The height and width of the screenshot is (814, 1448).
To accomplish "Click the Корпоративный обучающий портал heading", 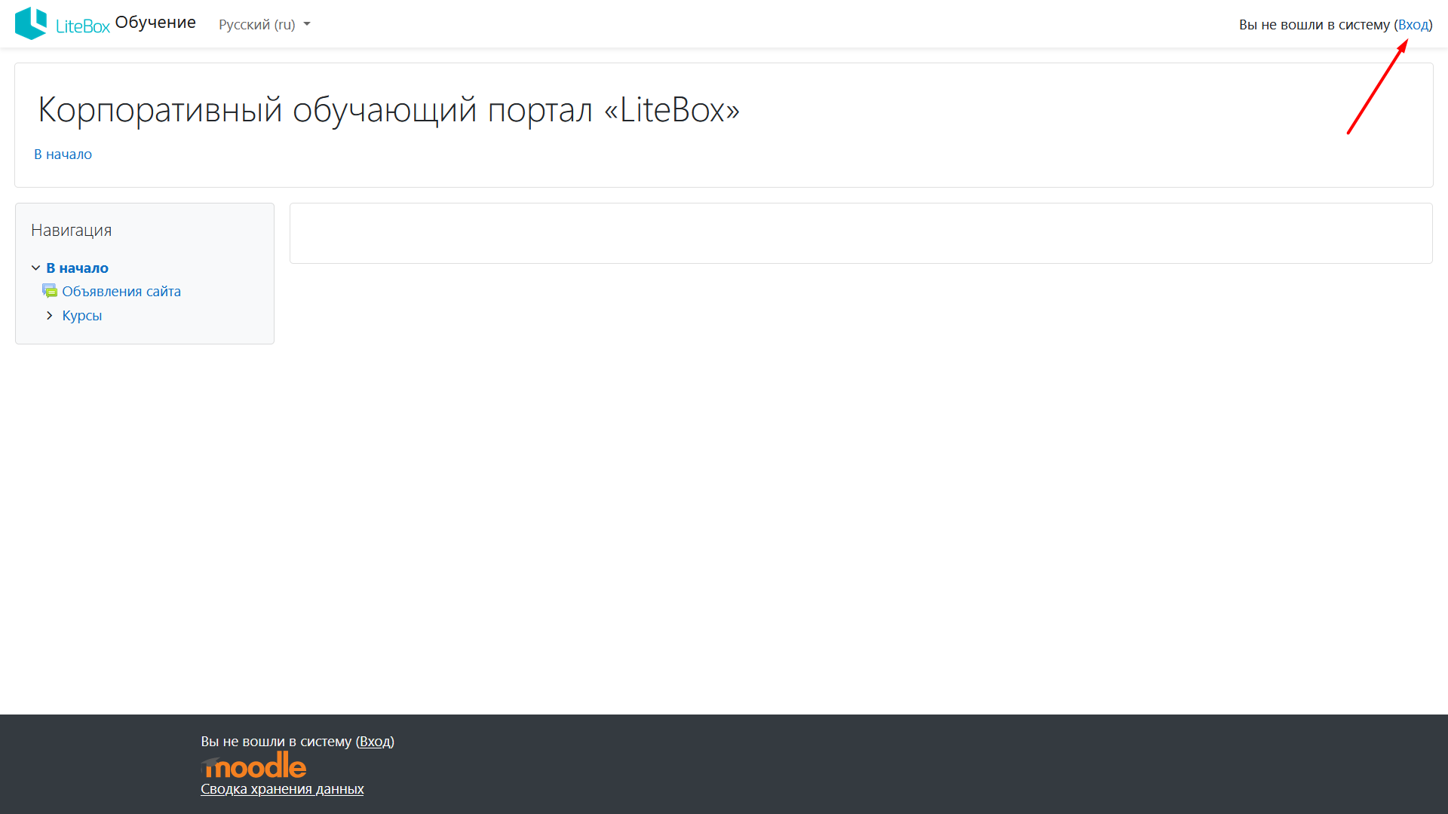I will (x=389, y=110).
